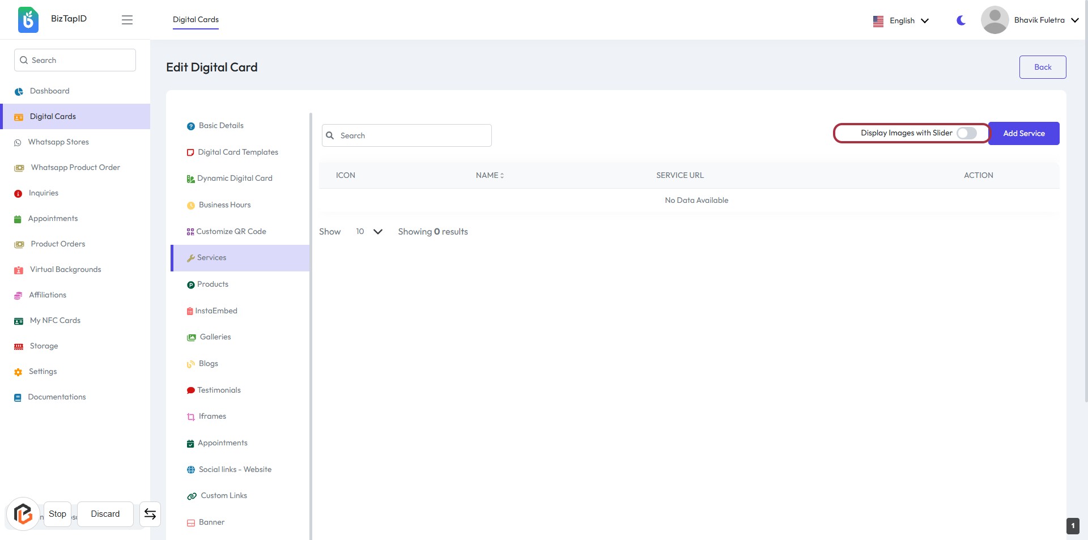Click the swap arrows icon near Discard
1088x540 pixels.
pyautogui.click(x=150, y=514)
